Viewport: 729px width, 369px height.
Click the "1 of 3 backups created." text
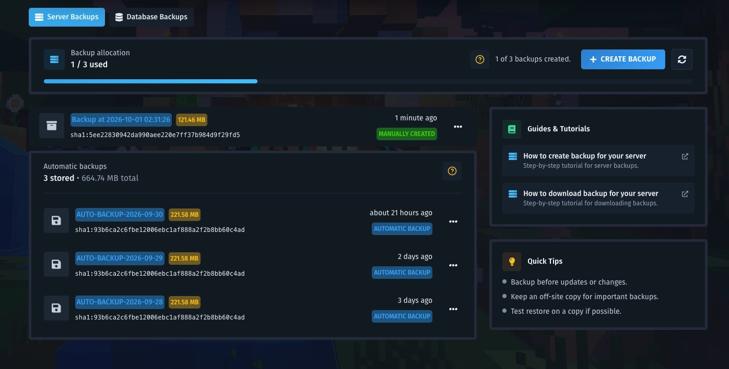pyautogui.click(x=533, y=59)
